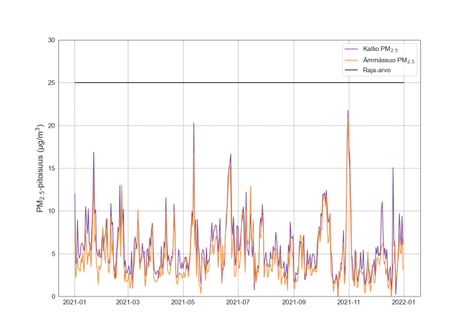This screenshot has height=333, width=467.
Task: Click the 30 y-axis tick label
Action: tap(52, 40)
